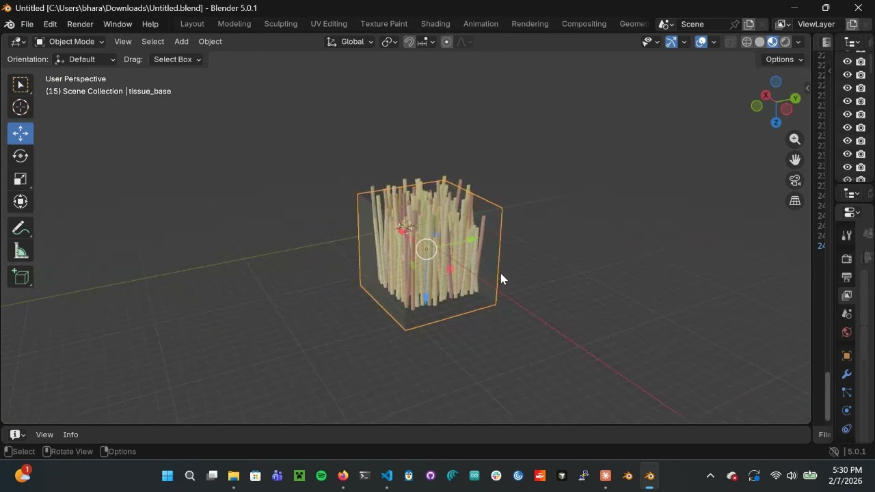This screenshot has height=492, width=875.
Task: Open the World properties tab
Action: tap(847, 333)
